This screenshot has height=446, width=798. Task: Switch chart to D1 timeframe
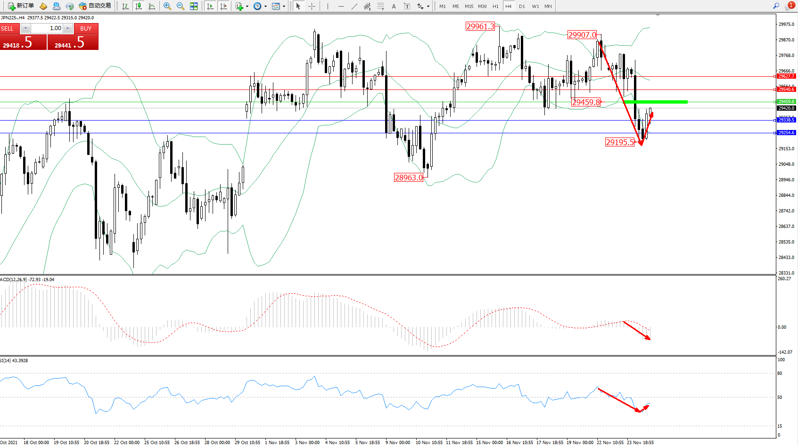(x=522, y=6)
